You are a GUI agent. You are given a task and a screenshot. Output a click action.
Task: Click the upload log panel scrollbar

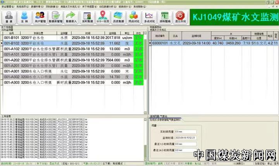(146, 137)
